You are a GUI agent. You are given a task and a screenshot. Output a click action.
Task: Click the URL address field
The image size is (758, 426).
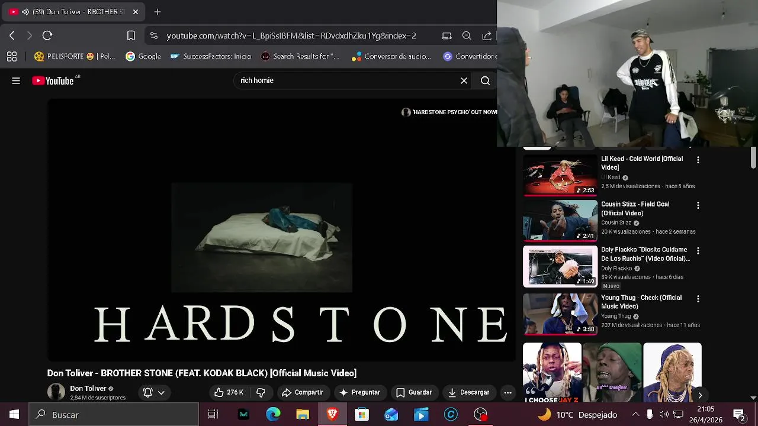291,35
